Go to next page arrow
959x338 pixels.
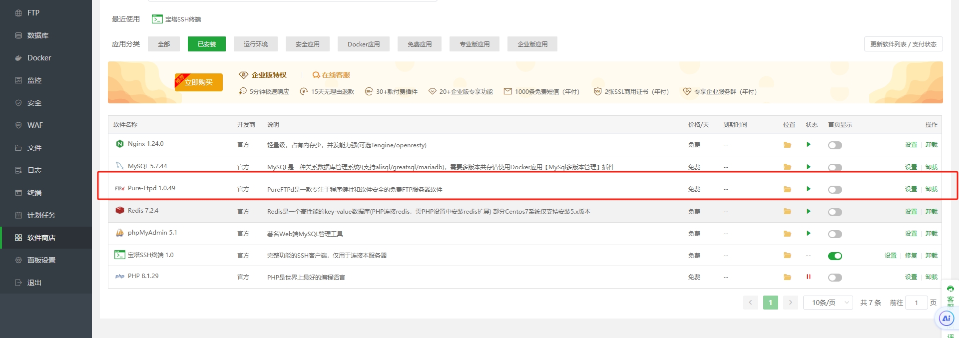[x=790, y=303]
